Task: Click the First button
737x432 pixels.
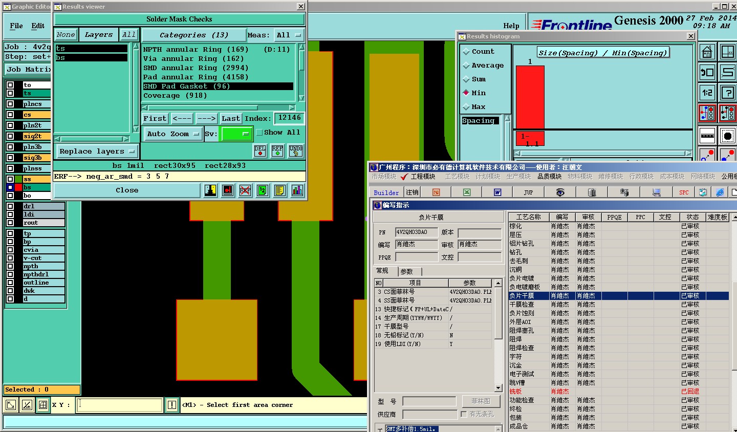Action: (x=155, y=118)
